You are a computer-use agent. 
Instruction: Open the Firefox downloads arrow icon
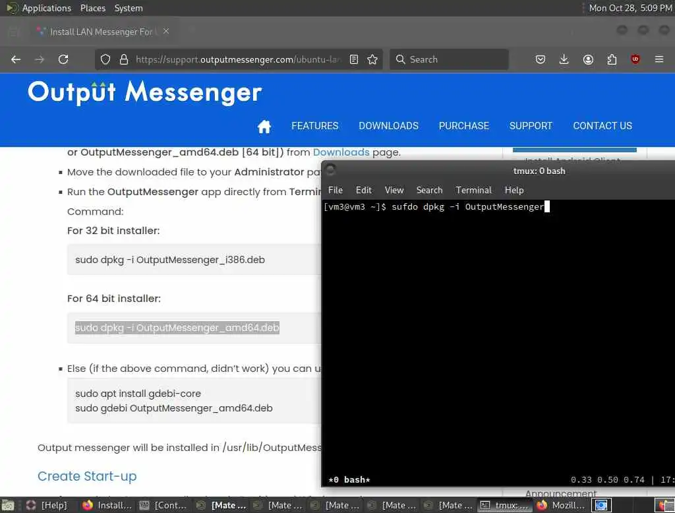pyautogui.click(x=564, y=59)
